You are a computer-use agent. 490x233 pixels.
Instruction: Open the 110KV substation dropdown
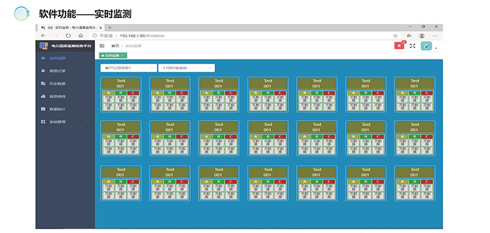point(186,68)
